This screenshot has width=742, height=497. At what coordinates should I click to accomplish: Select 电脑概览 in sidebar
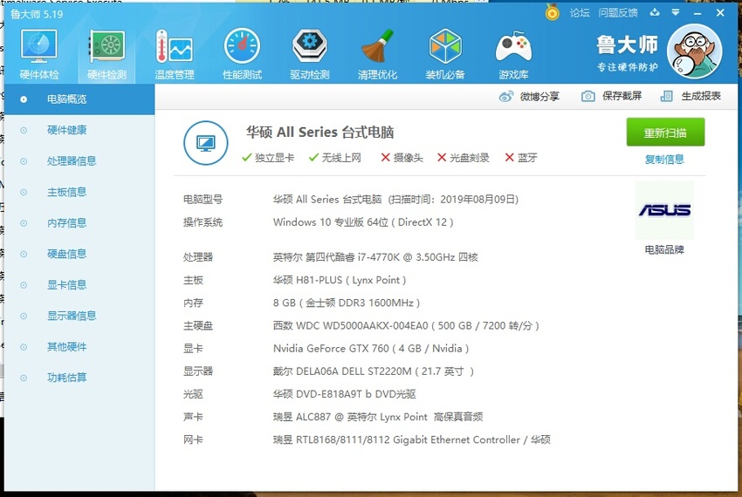79,99
